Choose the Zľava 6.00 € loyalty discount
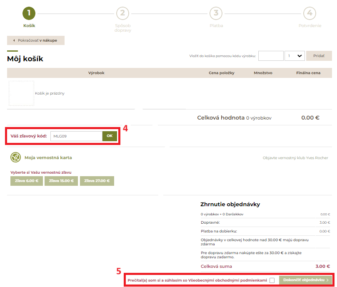The image size is (337, 287). click(x=27, y=181)
